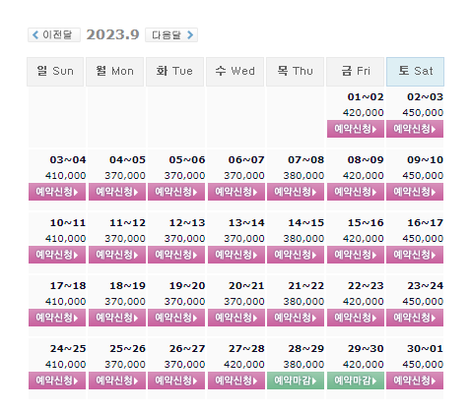Request reservation for 21~22

(296, 318)
